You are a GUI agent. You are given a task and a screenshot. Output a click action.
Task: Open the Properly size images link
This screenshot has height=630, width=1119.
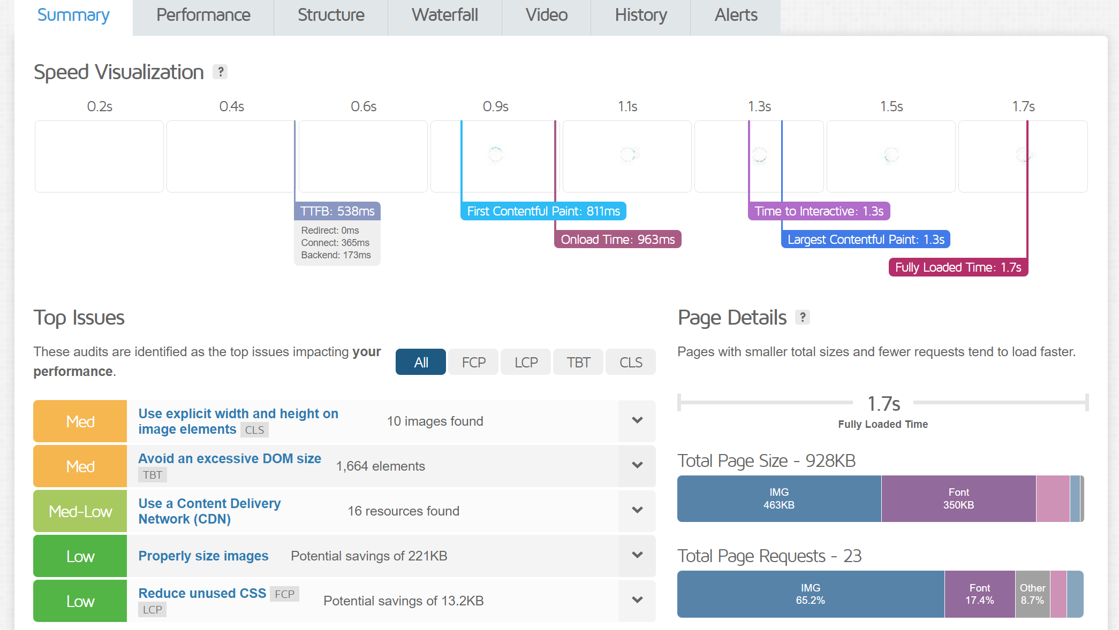(x=203, y=556)
